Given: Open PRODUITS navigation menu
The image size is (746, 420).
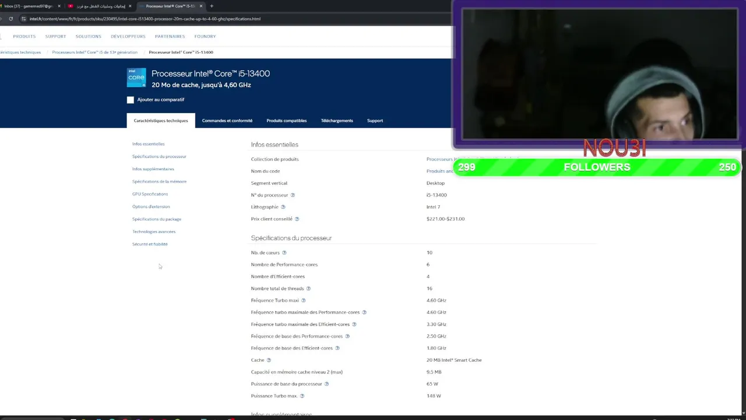Looking at the screenshot, I should pos(24,36).
